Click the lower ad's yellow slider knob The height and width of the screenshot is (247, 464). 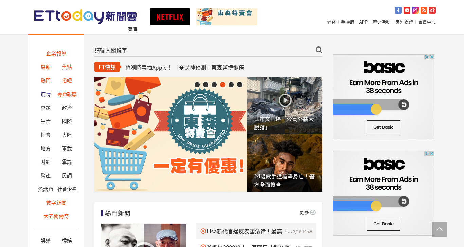[x=376, y=206]
